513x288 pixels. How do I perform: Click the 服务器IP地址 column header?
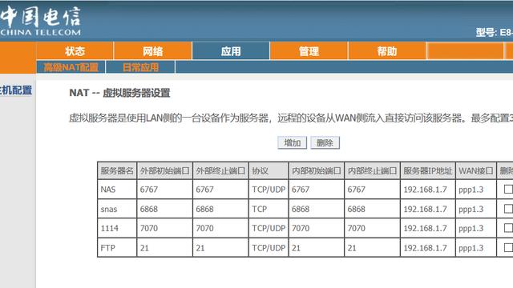coord(427,170)
